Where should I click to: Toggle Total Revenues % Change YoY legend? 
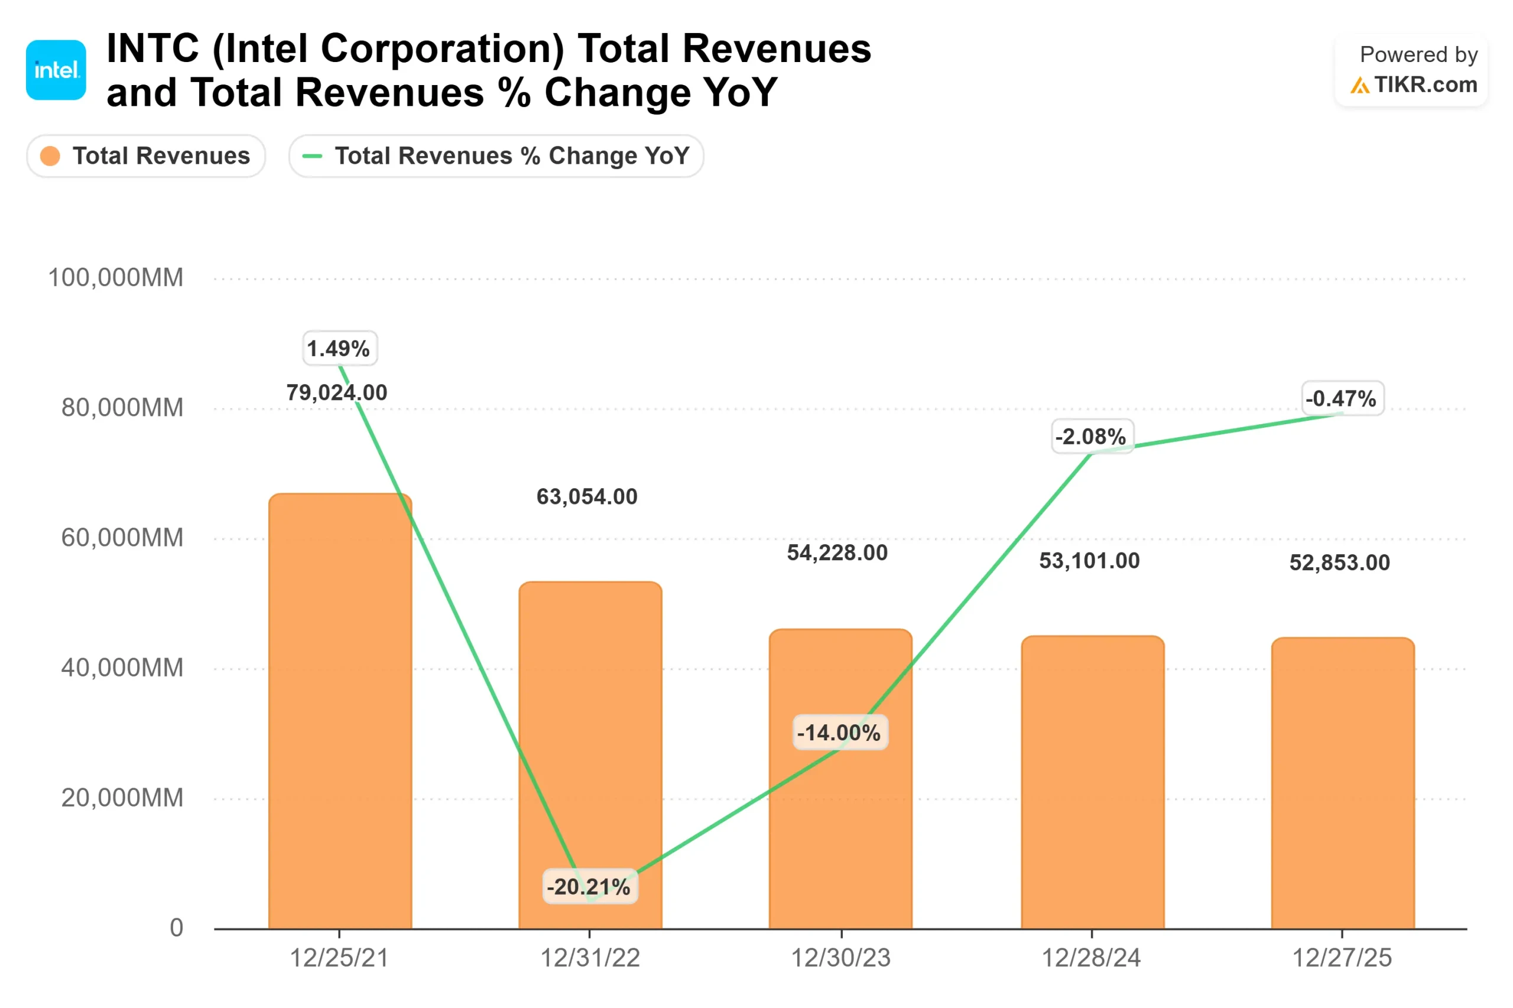[x=496, y=156]
